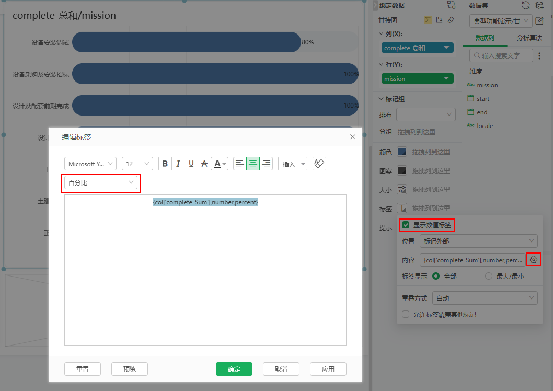Open the 排布 layout dropdown

click(x=426, y=114)
